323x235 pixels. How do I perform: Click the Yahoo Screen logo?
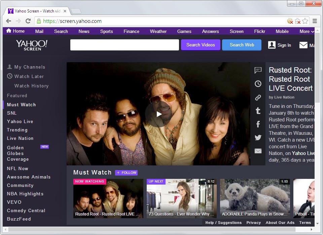(32, 45)
